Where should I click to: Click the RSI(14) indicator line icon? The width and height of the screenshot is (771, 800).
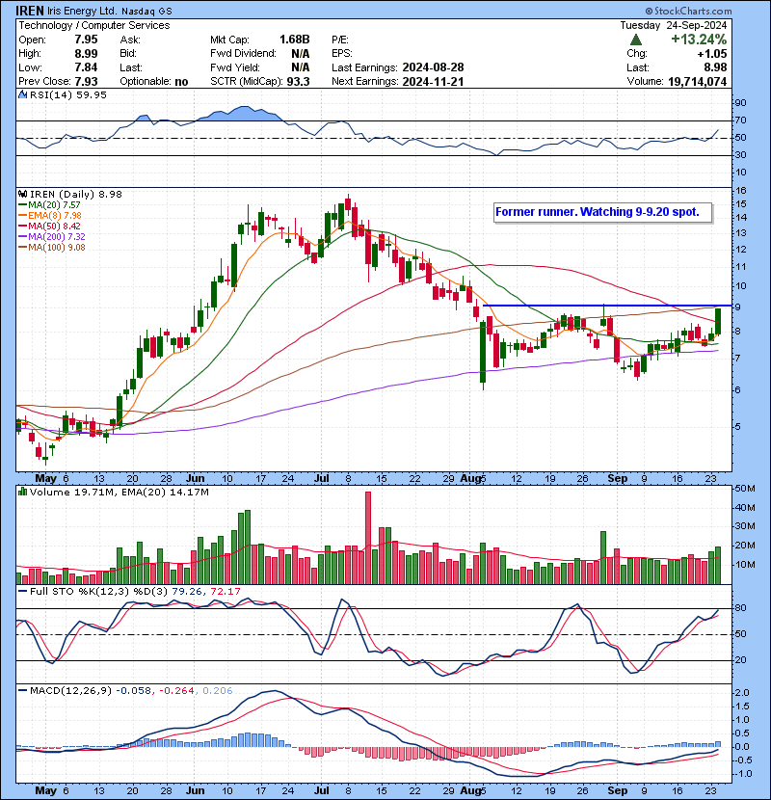[22, 94]
